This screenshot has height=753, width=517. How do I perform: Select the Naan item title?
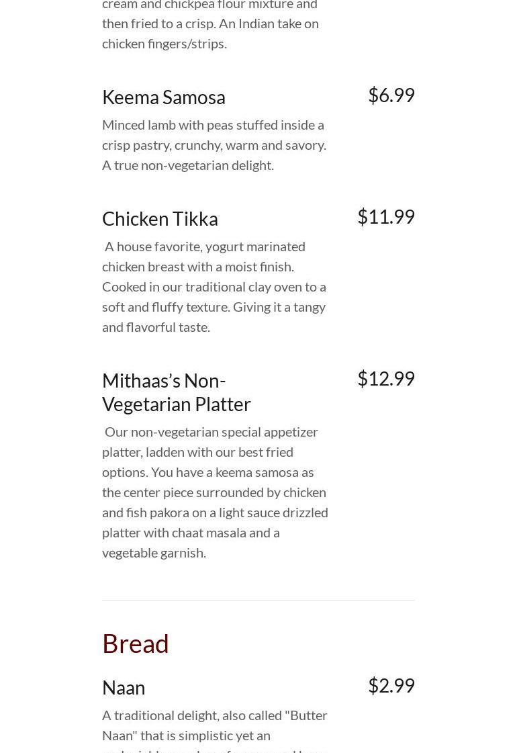(124, 687)
